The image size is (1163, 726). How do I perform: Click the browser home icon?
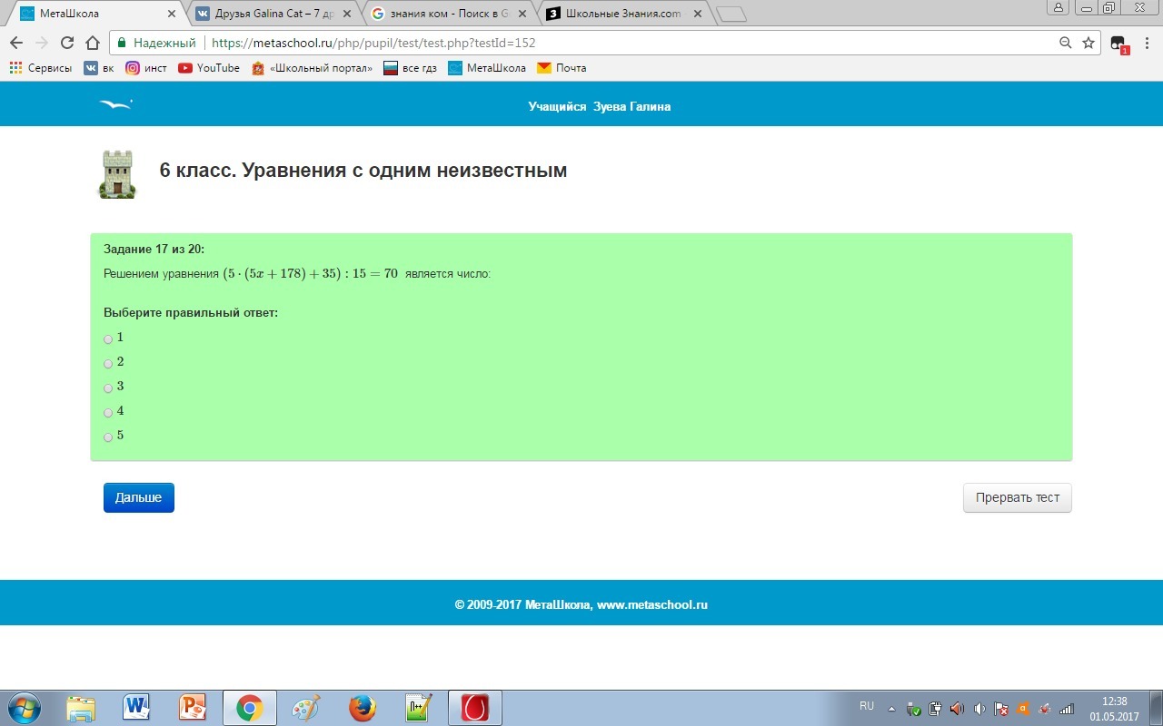pyautogui.click(x=92, y=43)
